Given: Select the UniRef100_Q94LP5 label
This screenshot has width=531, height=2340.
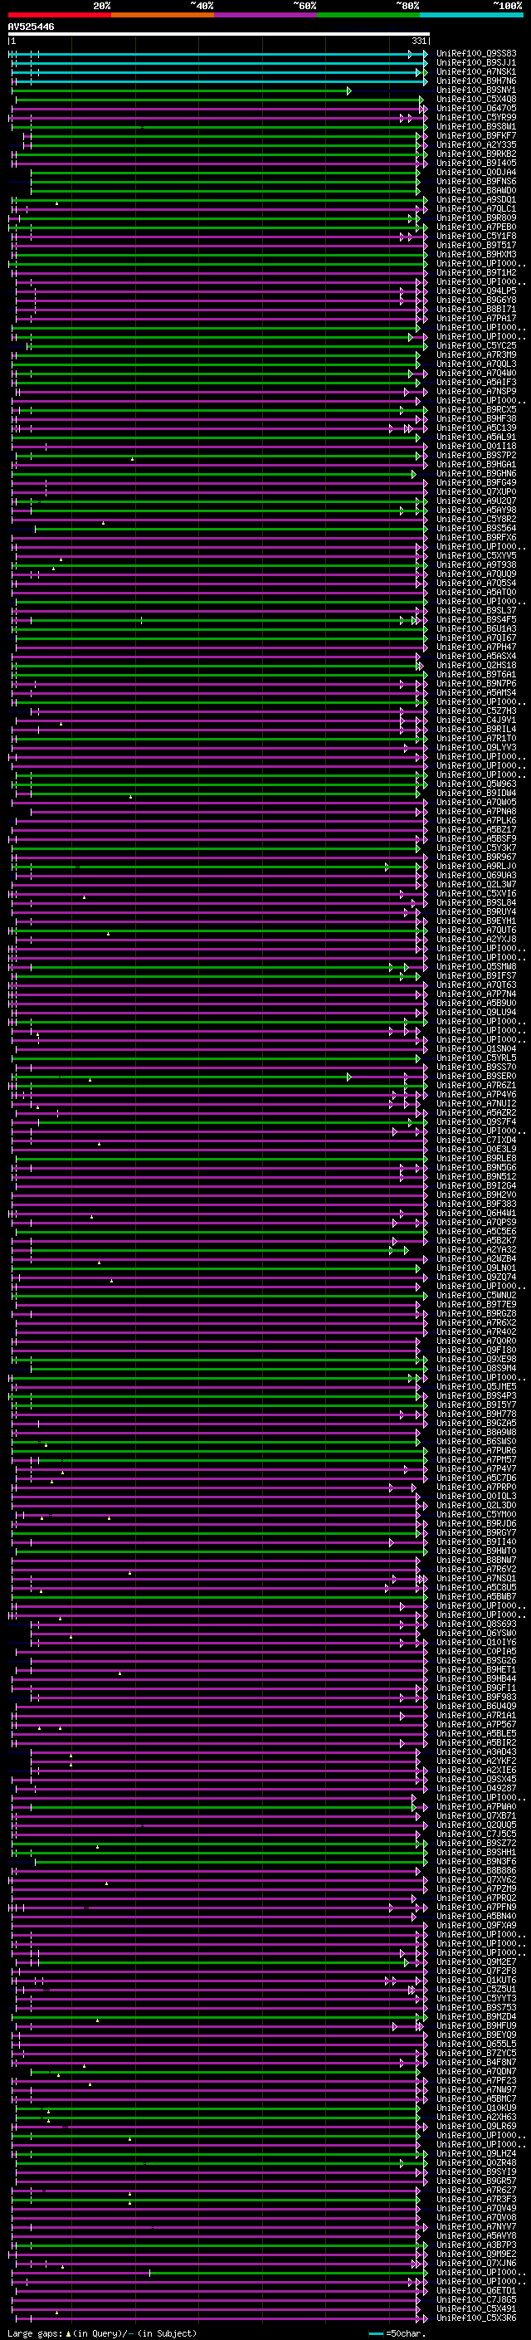Looking at the screenshot, I should (476, 291).
